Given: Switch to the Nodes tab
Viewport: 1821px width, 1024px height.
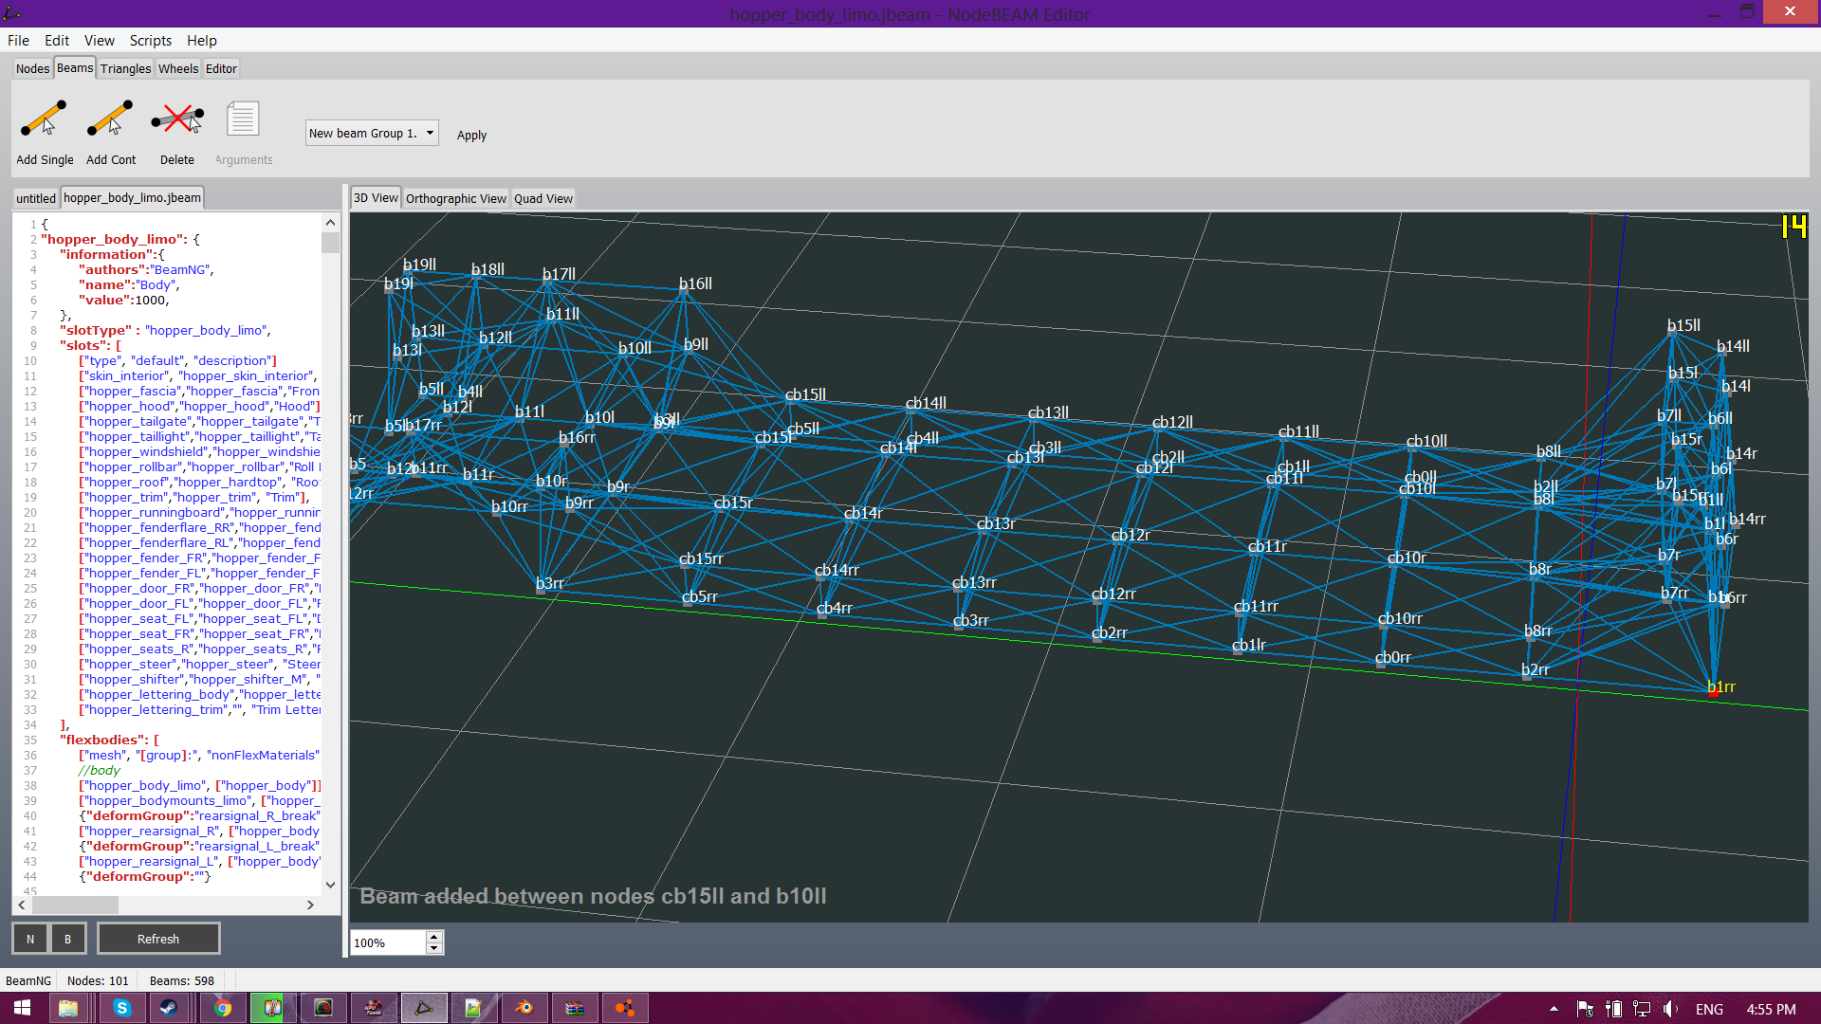Looking at the screenshot, I should [32, 68].
